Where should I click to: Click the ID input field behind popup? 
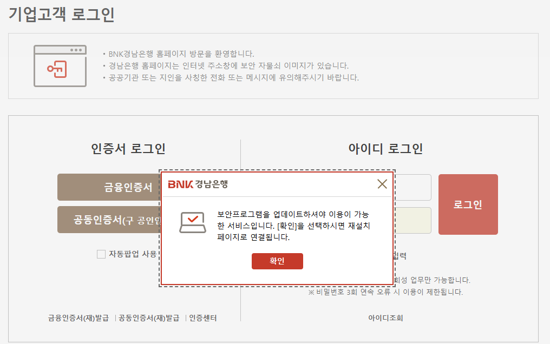(x=413, y=187)
